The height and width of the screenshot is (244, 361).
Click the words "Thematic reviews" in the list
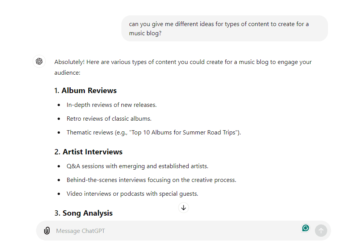90,133
